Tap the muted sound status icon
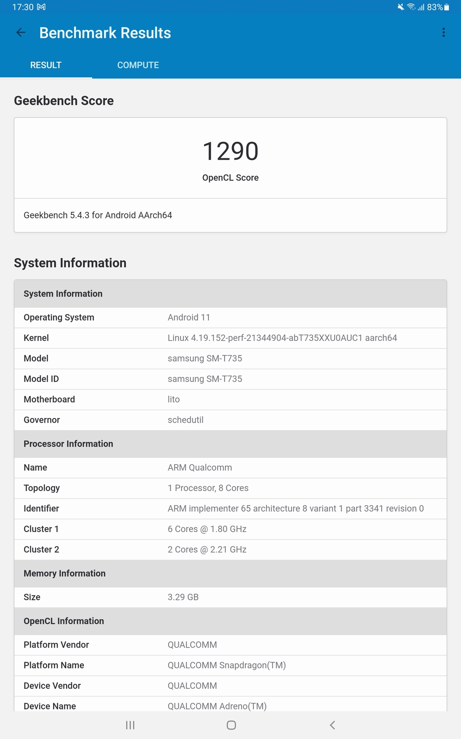Screen dimensions: 461x739 click(x=401, y=7)
